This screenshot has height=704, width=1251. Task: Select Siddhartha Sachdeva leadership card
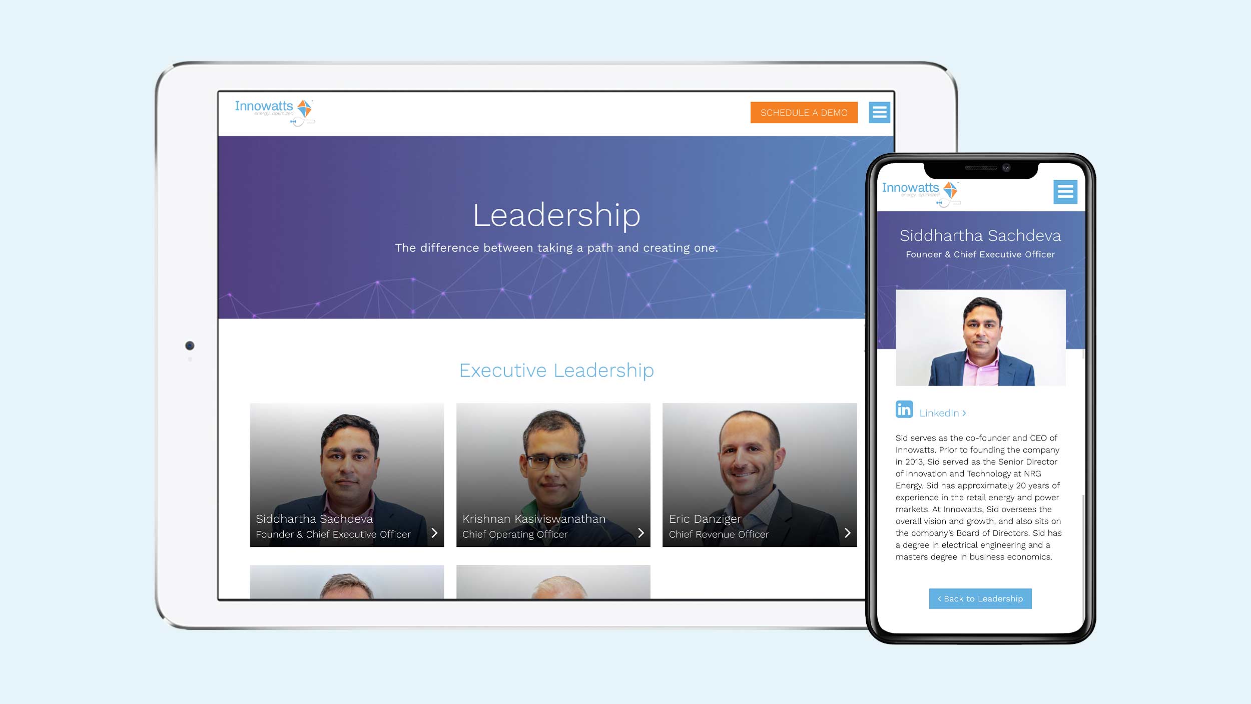pos(348,477)
